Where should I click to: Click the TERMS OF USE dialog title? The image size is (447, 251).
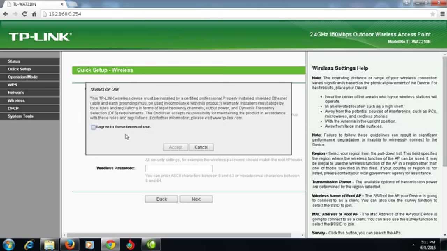(x=105, y=90)
